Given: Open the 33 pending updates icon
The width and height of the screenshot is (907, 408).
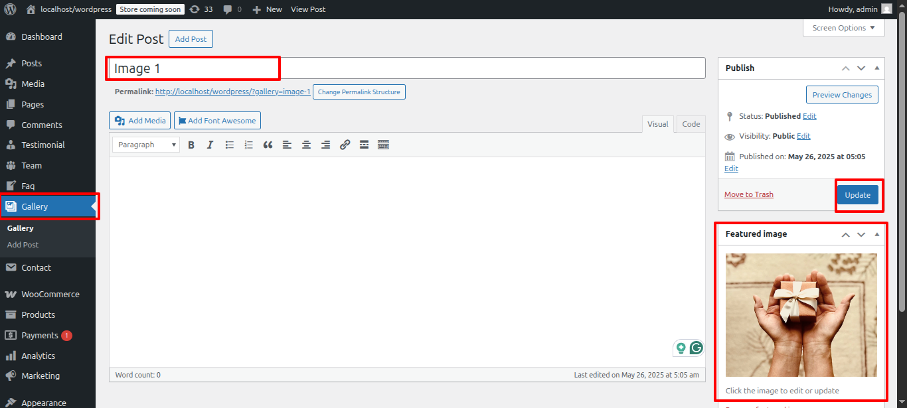Looking at the screenshot, I should click(201, 9).
